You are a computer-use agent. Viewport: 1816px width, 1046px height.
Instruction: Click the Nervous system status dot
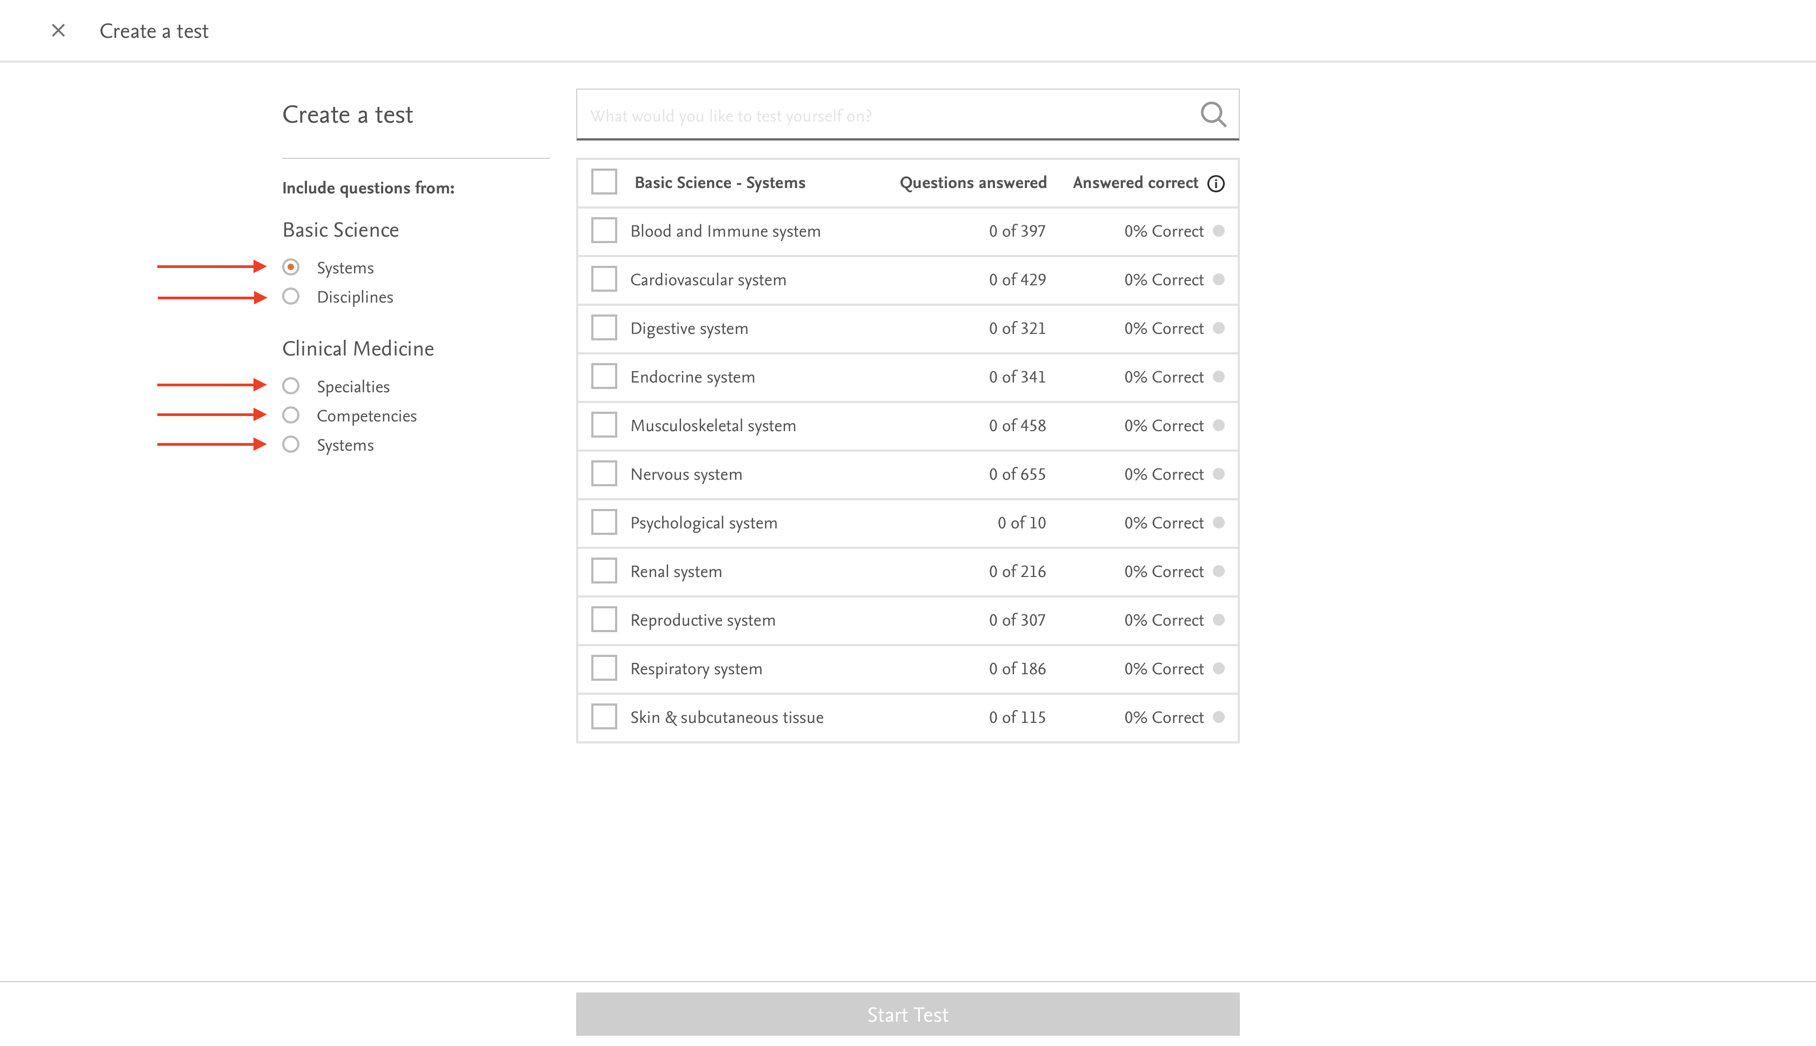[1219, 474]
